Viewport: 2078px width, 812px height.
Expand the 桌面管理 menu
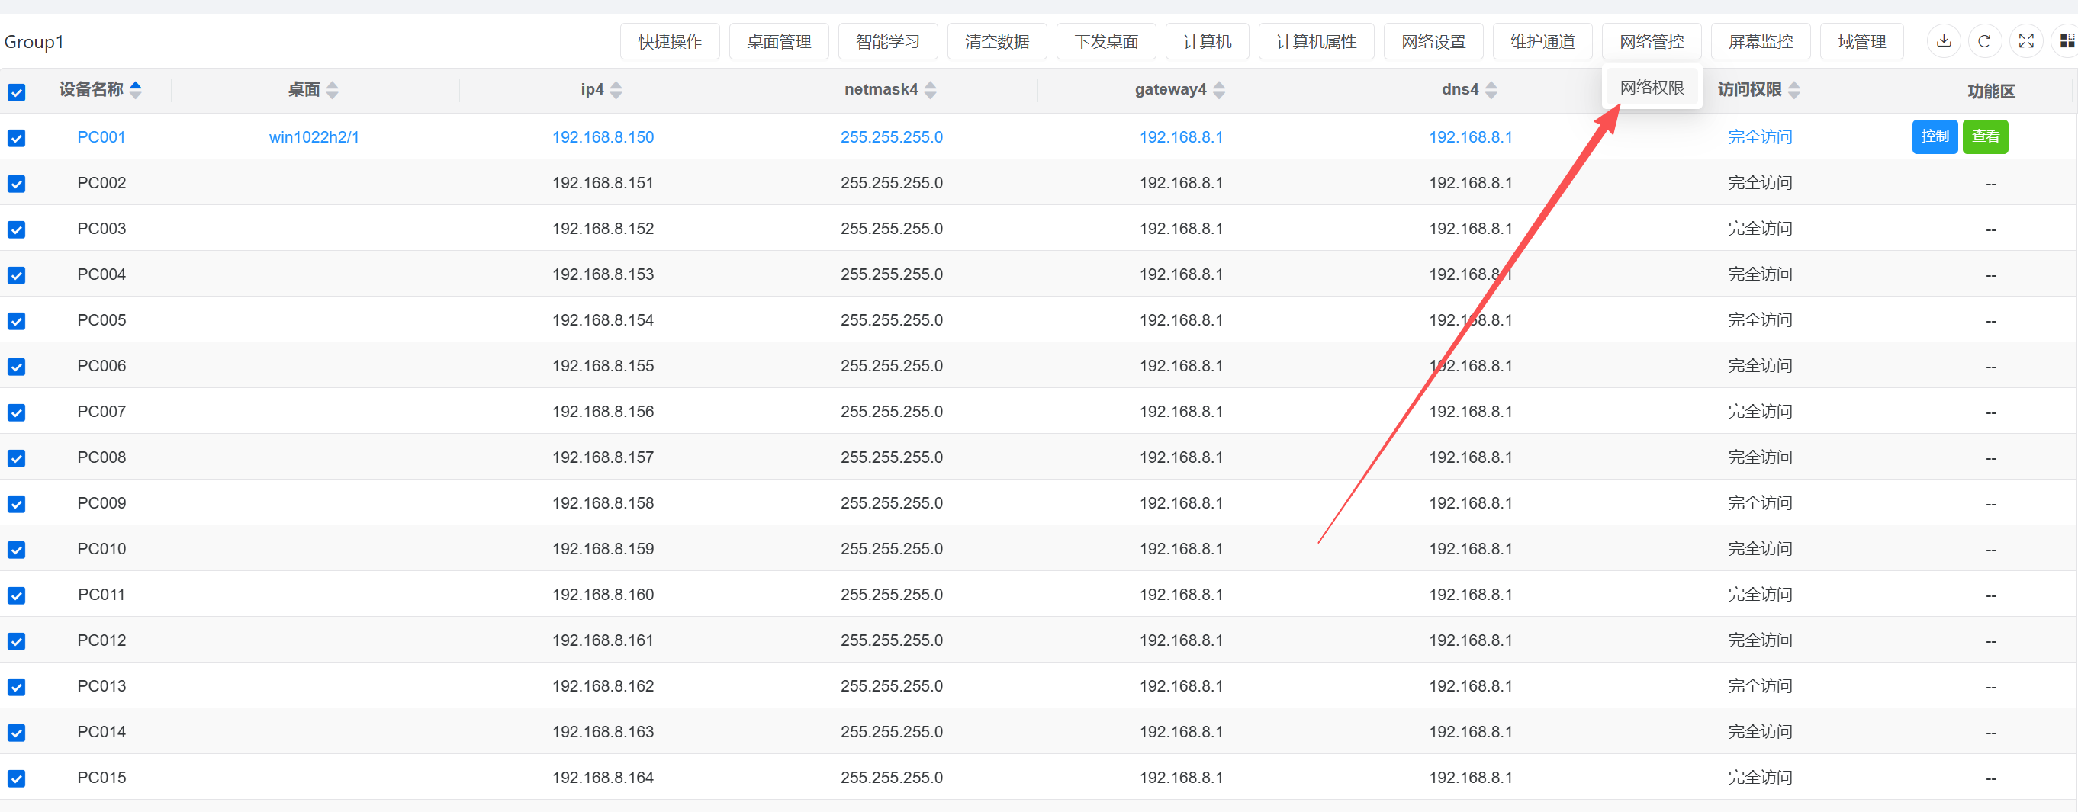(778, 41)
